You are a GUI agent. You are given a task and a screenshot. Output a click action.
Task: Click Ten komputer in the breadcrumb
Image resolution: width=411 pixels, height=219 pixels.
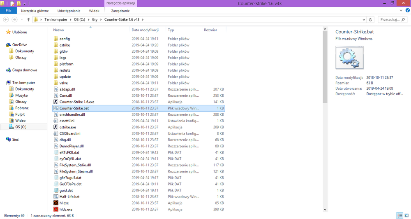(x=56, y=20)
